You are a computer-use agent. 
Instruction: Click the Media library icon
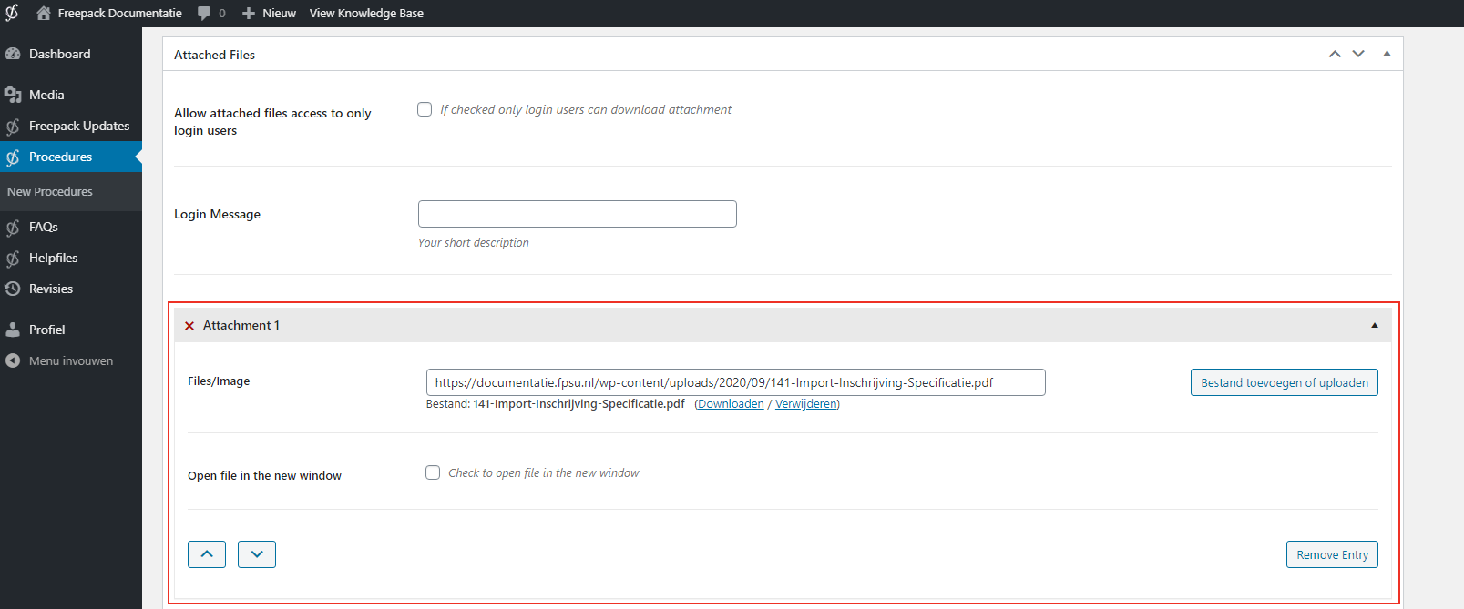(x=13, y=95)
